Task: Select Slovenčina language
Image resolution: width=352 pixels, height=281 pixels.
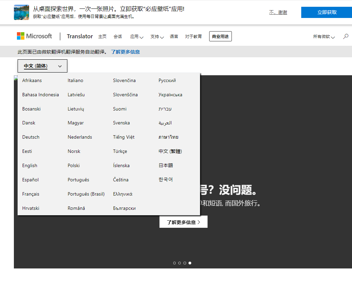Action: click(124, 80)
